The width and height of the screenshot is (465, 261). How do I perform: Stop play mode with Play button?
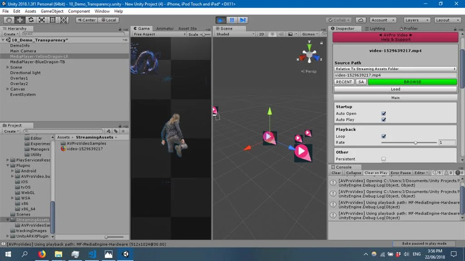(x=221, y=20)
